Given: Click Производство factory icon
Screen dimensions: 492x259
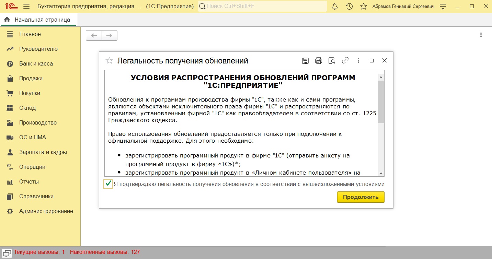Looking at the screenshot, I should 10,122.
